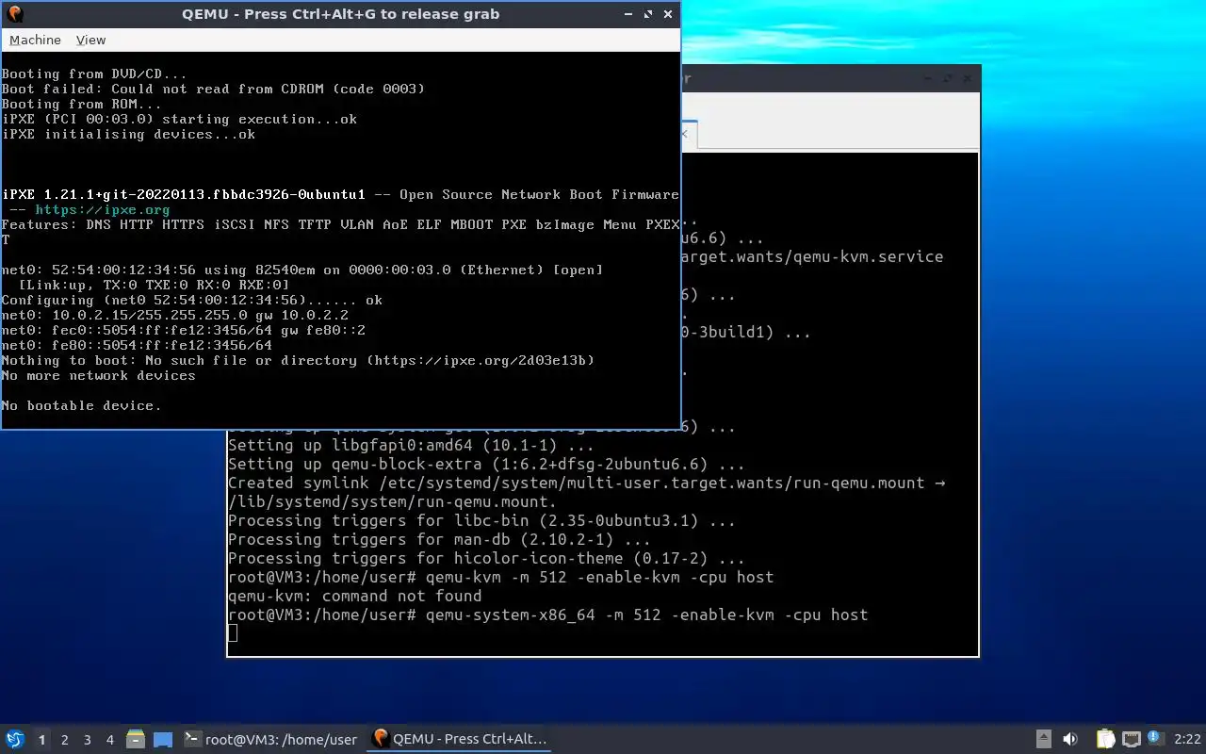Maximize the terminal window behind QEMU

pos(948,79)
